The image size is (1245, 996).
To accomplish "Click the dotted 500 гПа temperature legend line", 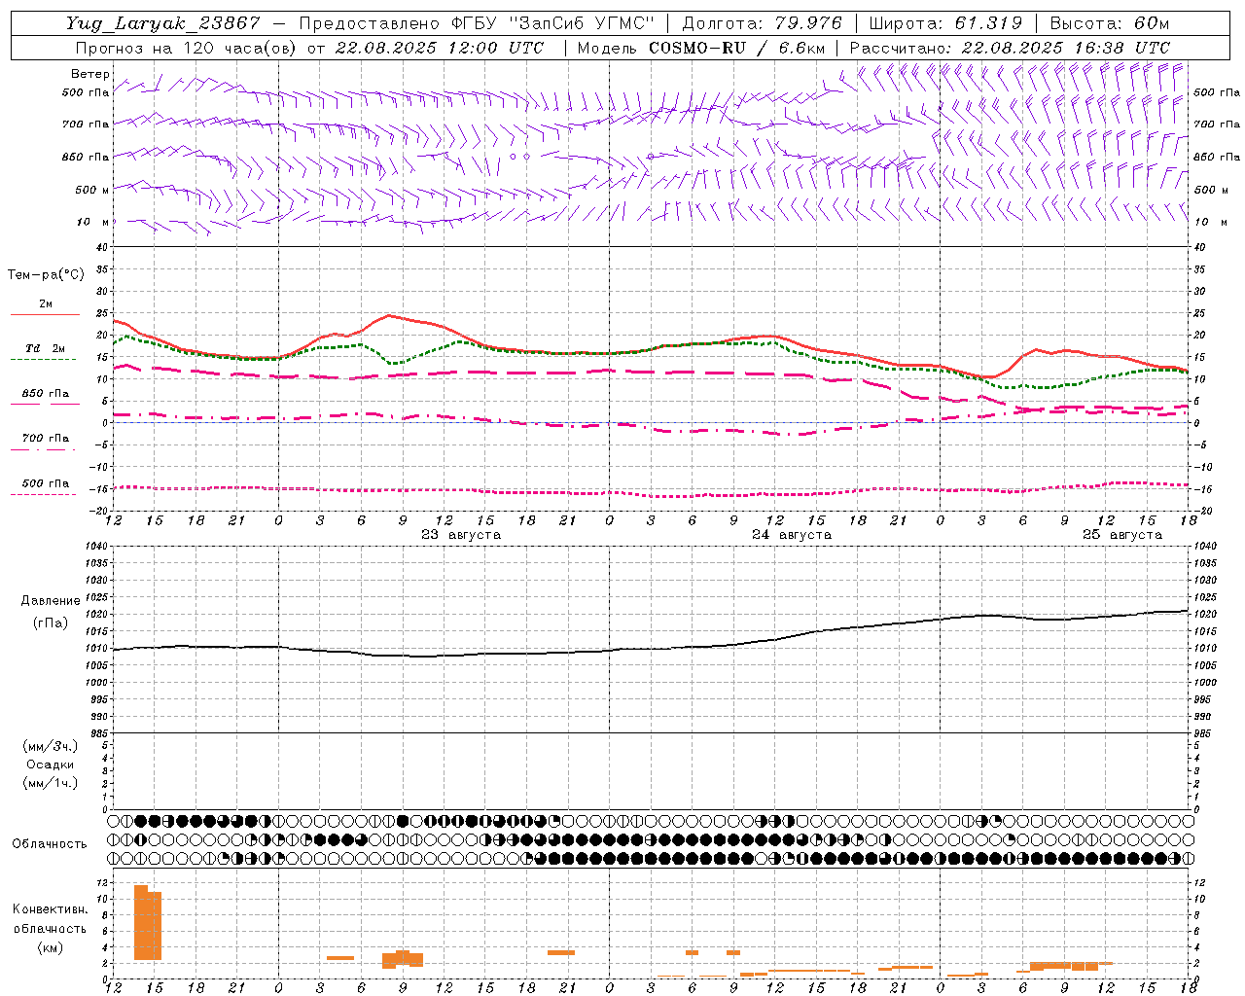I will [x=43, y=494].
